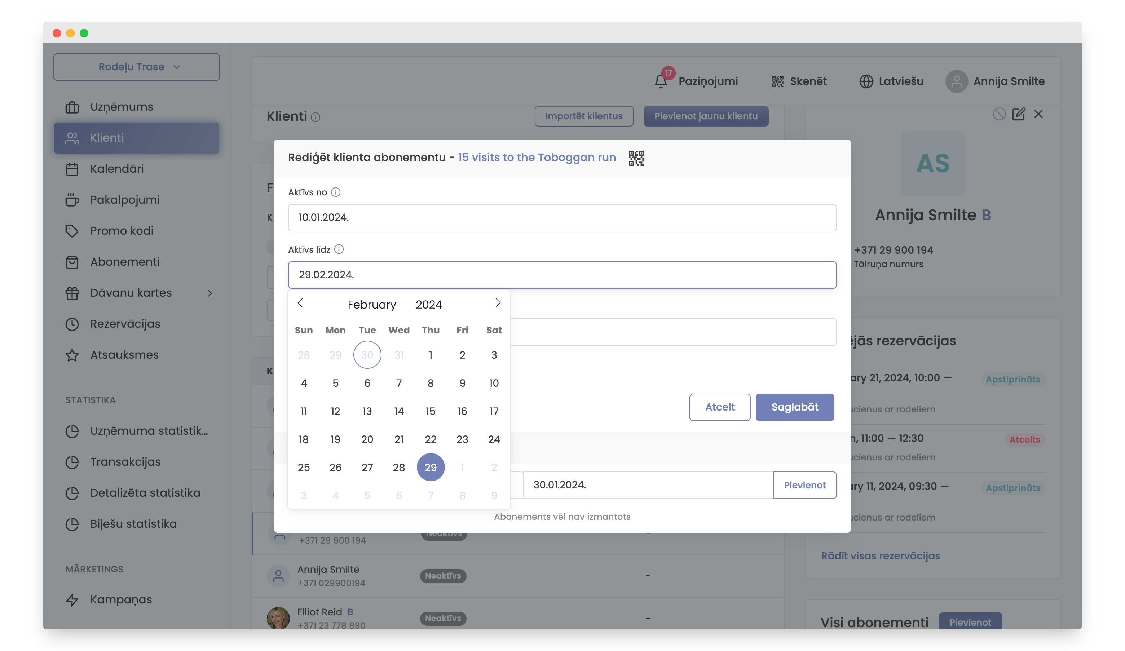This screenshot has width=1125, height=651.
Task: Open the Paziņojumi bell notifications
Action: pyautogui.click(x=661, y=81)
